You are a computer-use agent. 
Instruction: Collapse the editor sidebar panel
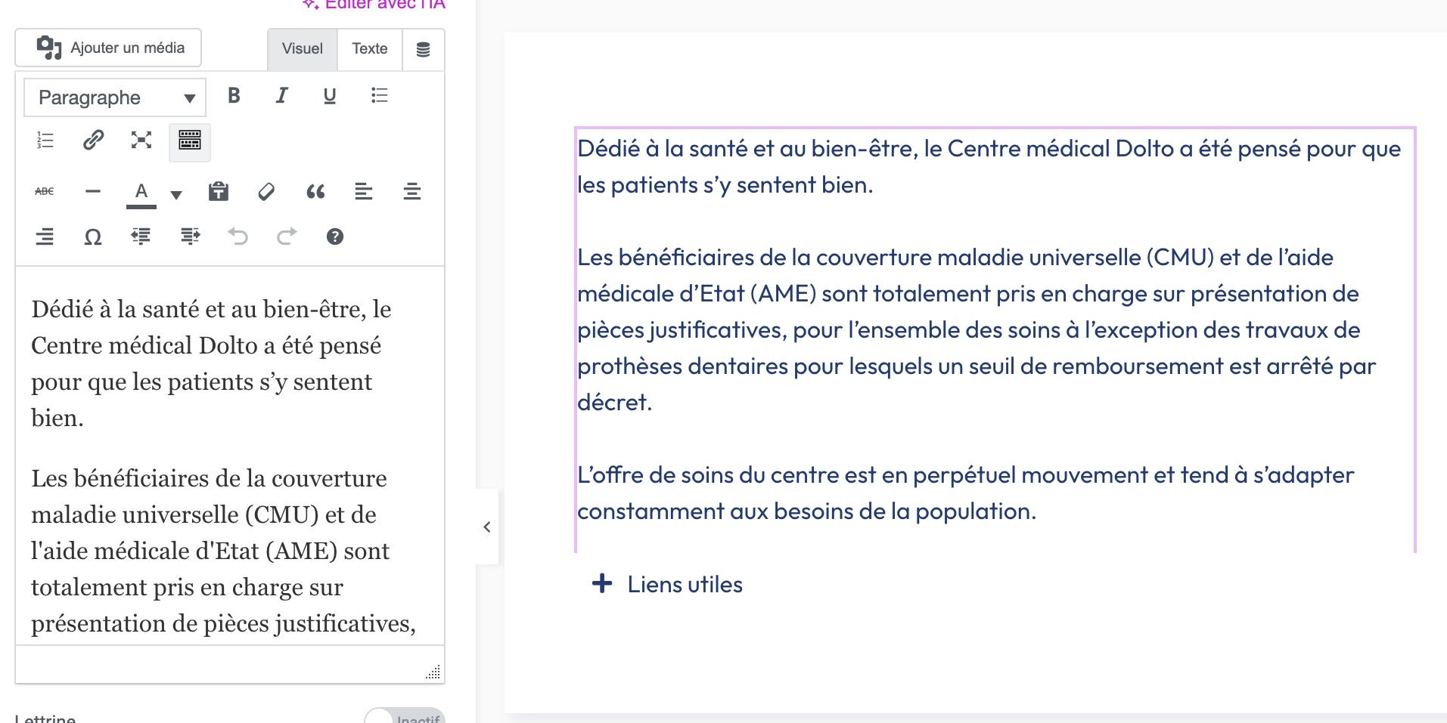487,527
